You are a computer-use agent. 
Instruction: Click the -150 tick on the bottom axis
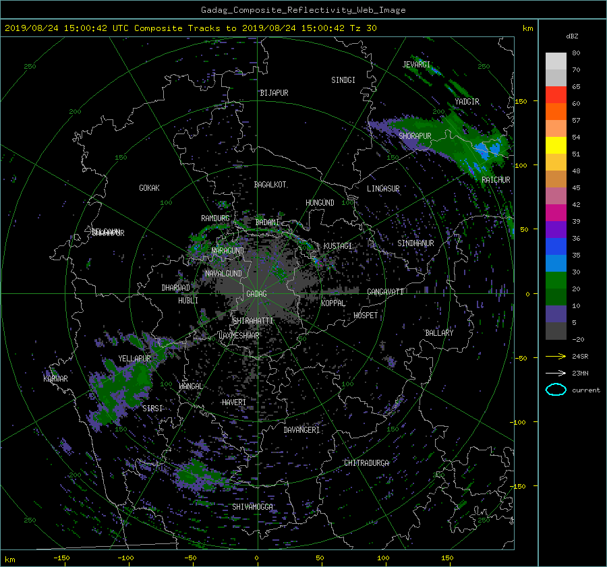61,558
